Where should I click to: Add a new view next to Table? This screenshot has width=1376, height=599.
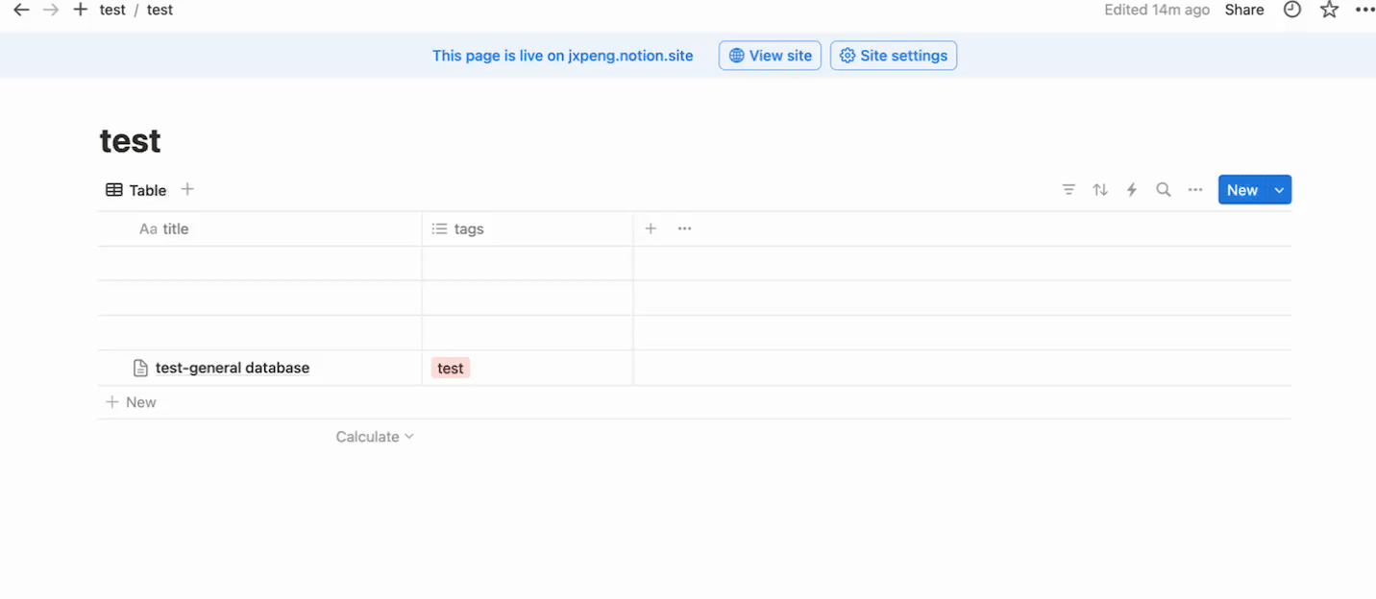click(187, 189)
